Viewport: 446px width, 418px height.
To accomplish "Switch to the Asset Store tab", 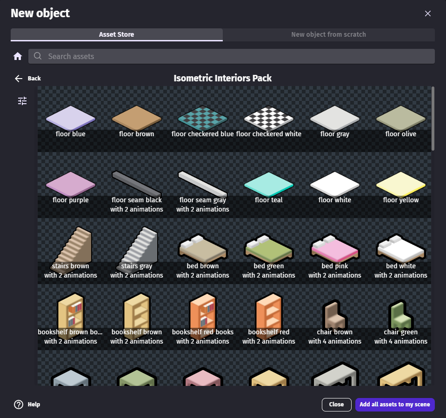I will pyautogui.click(x=116, y=34).
